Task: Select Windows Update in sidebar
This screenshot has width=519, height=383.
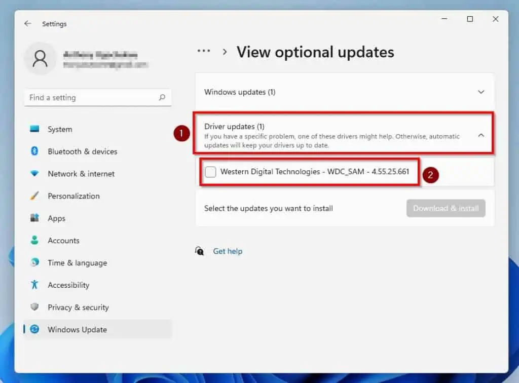Action: point(98,329)
